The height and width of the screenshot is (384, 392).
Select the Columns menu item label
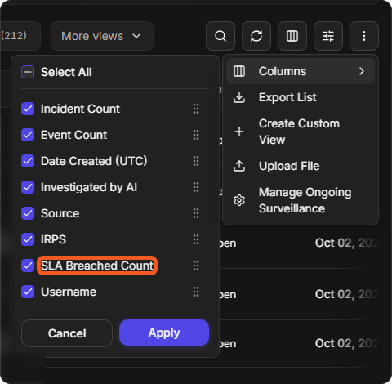[283, 71]
